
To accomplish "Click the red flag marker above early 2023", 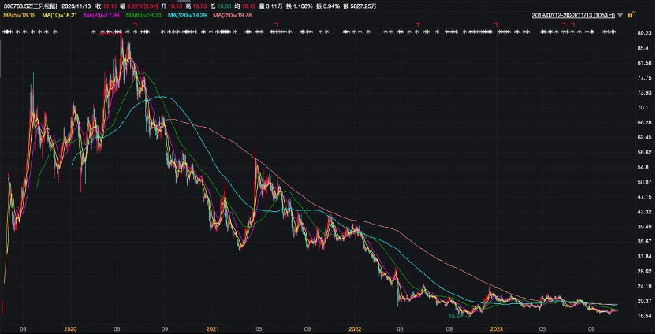I will click(495, 25).
